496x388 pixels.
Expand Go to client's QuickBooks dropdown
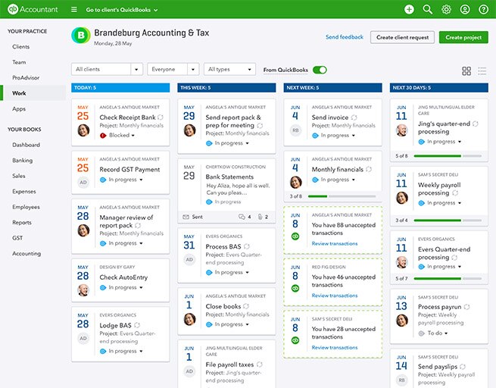(x=122, y=10)
